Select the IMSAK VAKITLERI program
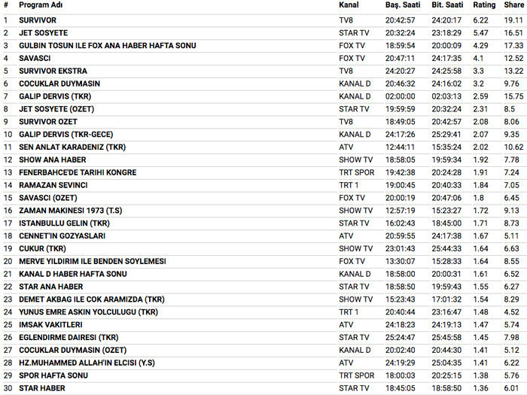 (x=50, y=324)
